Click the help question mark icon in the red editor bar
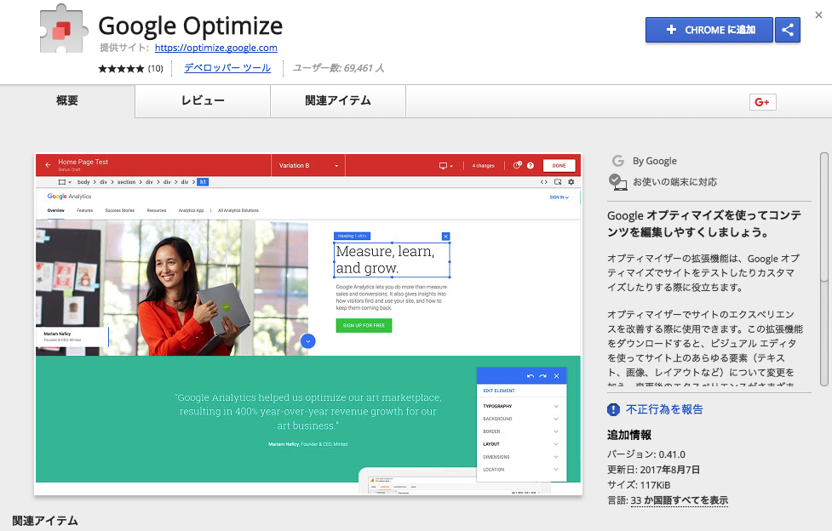 (530, 165)
